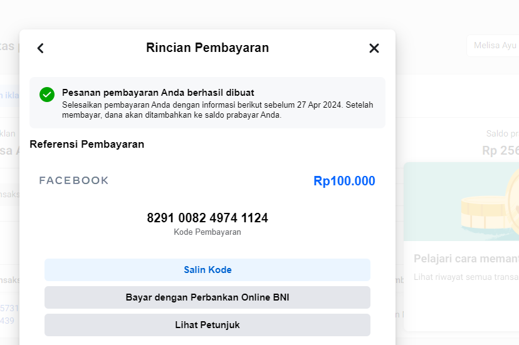Open Lihat Petunjuk instructions
Screen dimensions: 519x345
pyautogui.click(x=207, y=325)
